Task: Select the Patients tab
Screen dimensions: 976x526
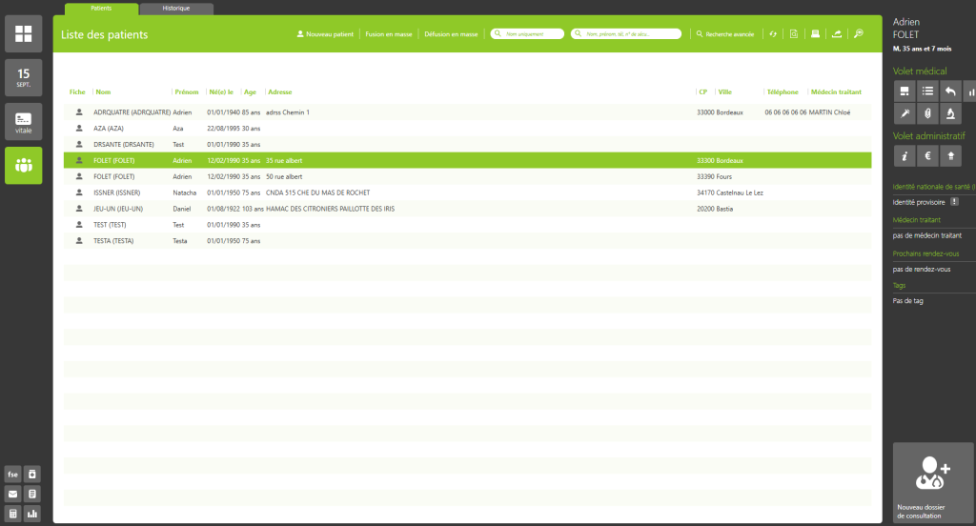Action: pyautogui.click(x=101, y=9)
